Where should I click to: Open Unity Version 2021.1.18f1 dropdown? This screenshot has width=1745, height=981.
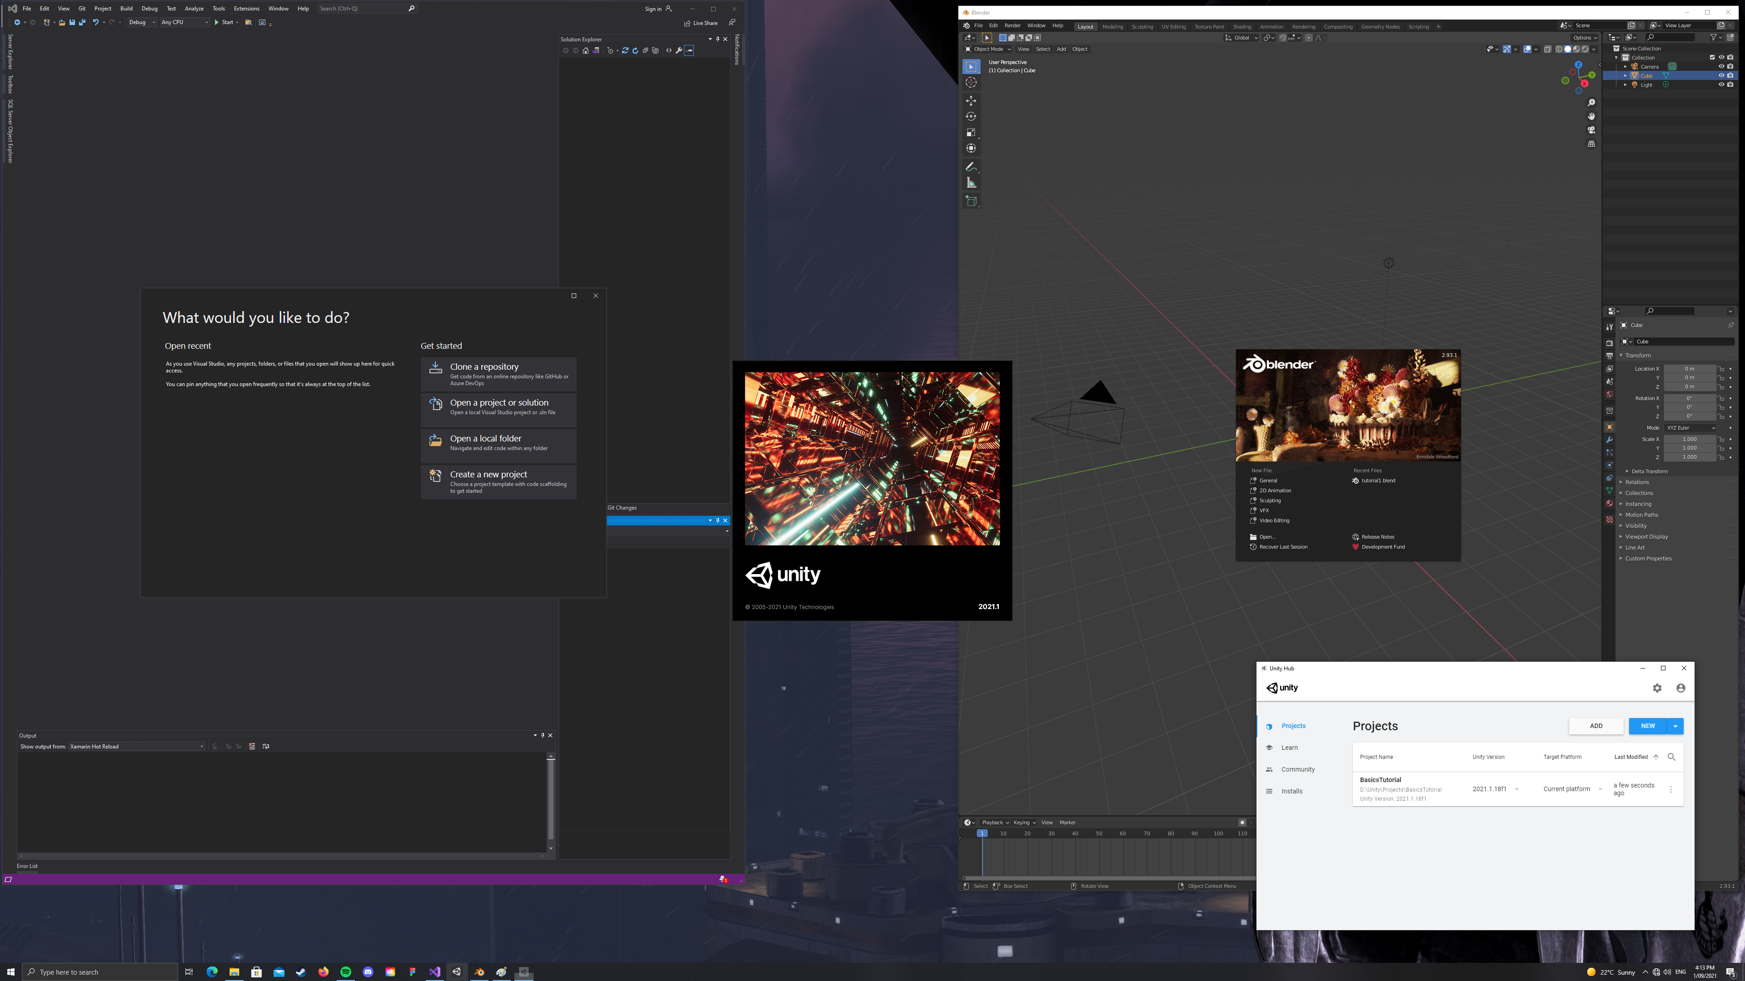(x=1496, y=789)
